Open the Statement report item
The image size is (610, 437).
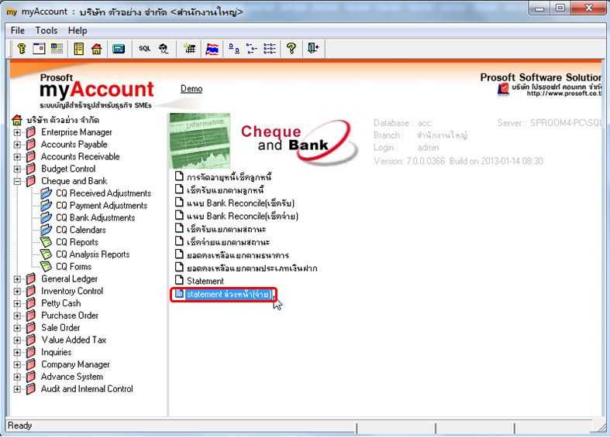coord(205,281)
